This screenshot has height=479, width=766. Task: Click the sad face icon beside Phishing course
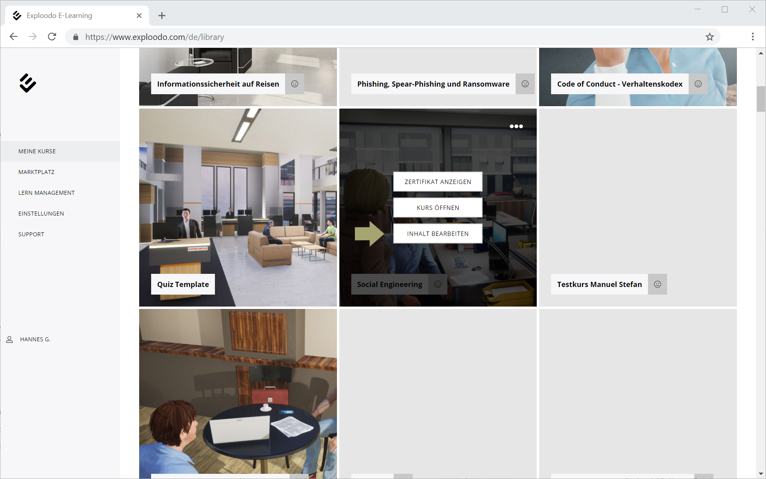tap(525, 84)
